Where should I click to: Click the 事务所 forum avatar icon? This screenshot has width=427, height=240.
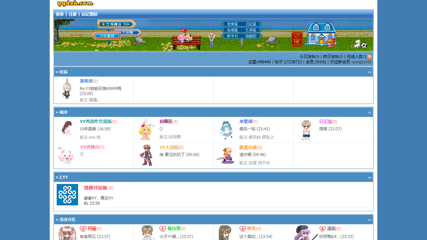67,89
